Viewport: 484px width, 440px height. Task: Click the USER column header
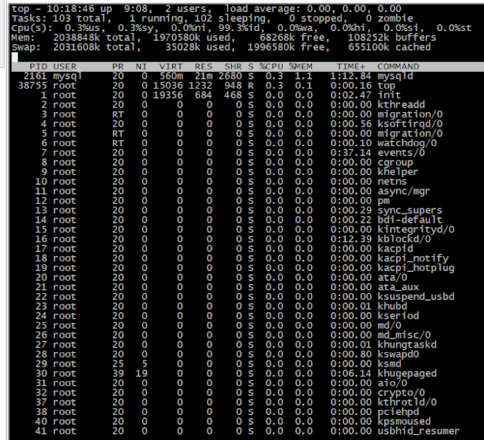(64, 67)
